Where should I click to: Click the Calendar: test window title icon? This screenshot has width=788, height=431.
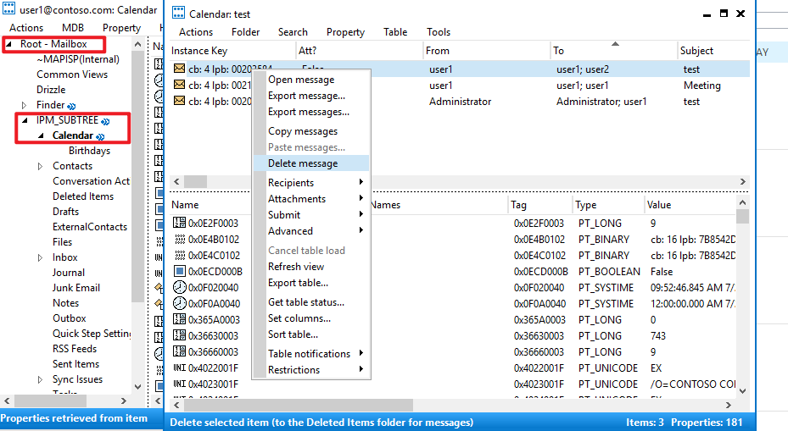(178, 13)
